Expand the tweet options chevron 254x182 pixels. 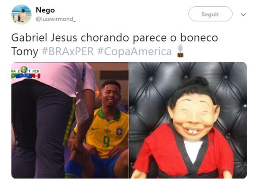pyautogui.click(x=243, y=15)
